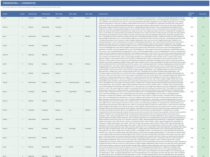Click the OK status in Rowan T.'s row

click(x=203, y=132)
